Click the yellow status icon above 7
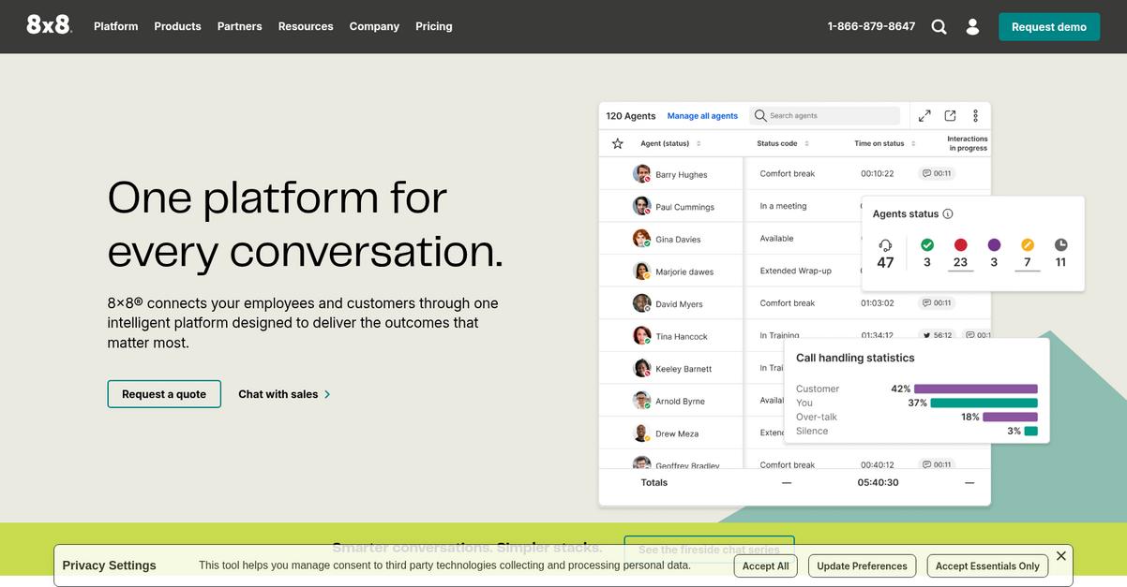The image size is (1127, 587). point(1027,244)
